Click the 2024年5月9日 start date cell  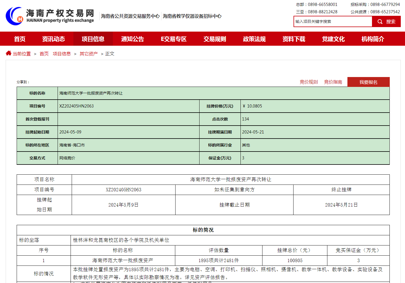pos(124,205)
